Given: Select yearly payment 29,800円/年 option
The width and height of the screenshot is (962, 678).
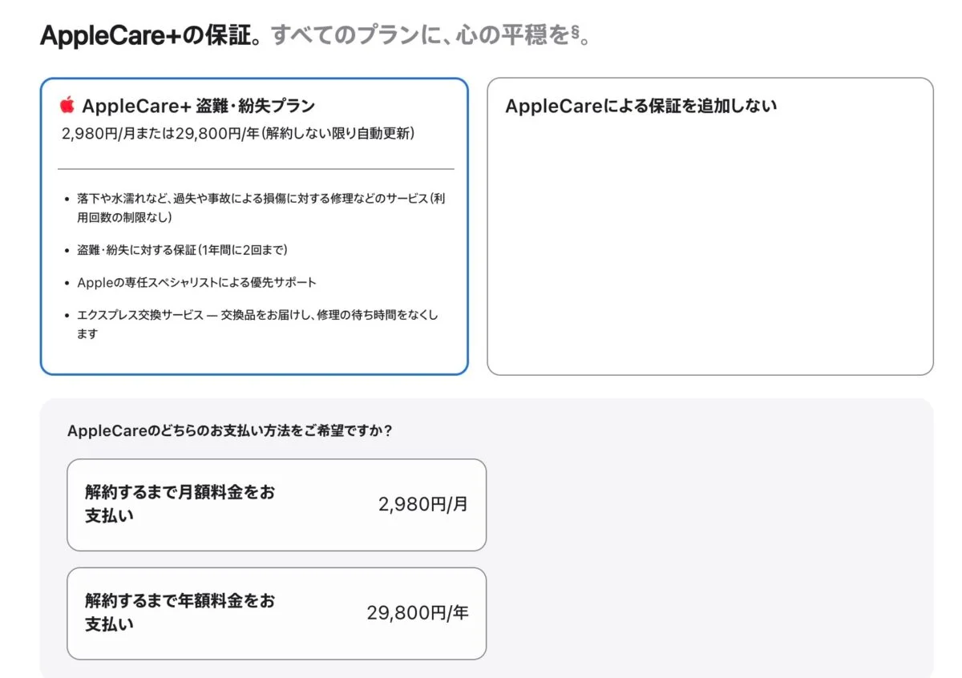Looking at the screenshot, I should pyautogui.click(x=277, y=613).
